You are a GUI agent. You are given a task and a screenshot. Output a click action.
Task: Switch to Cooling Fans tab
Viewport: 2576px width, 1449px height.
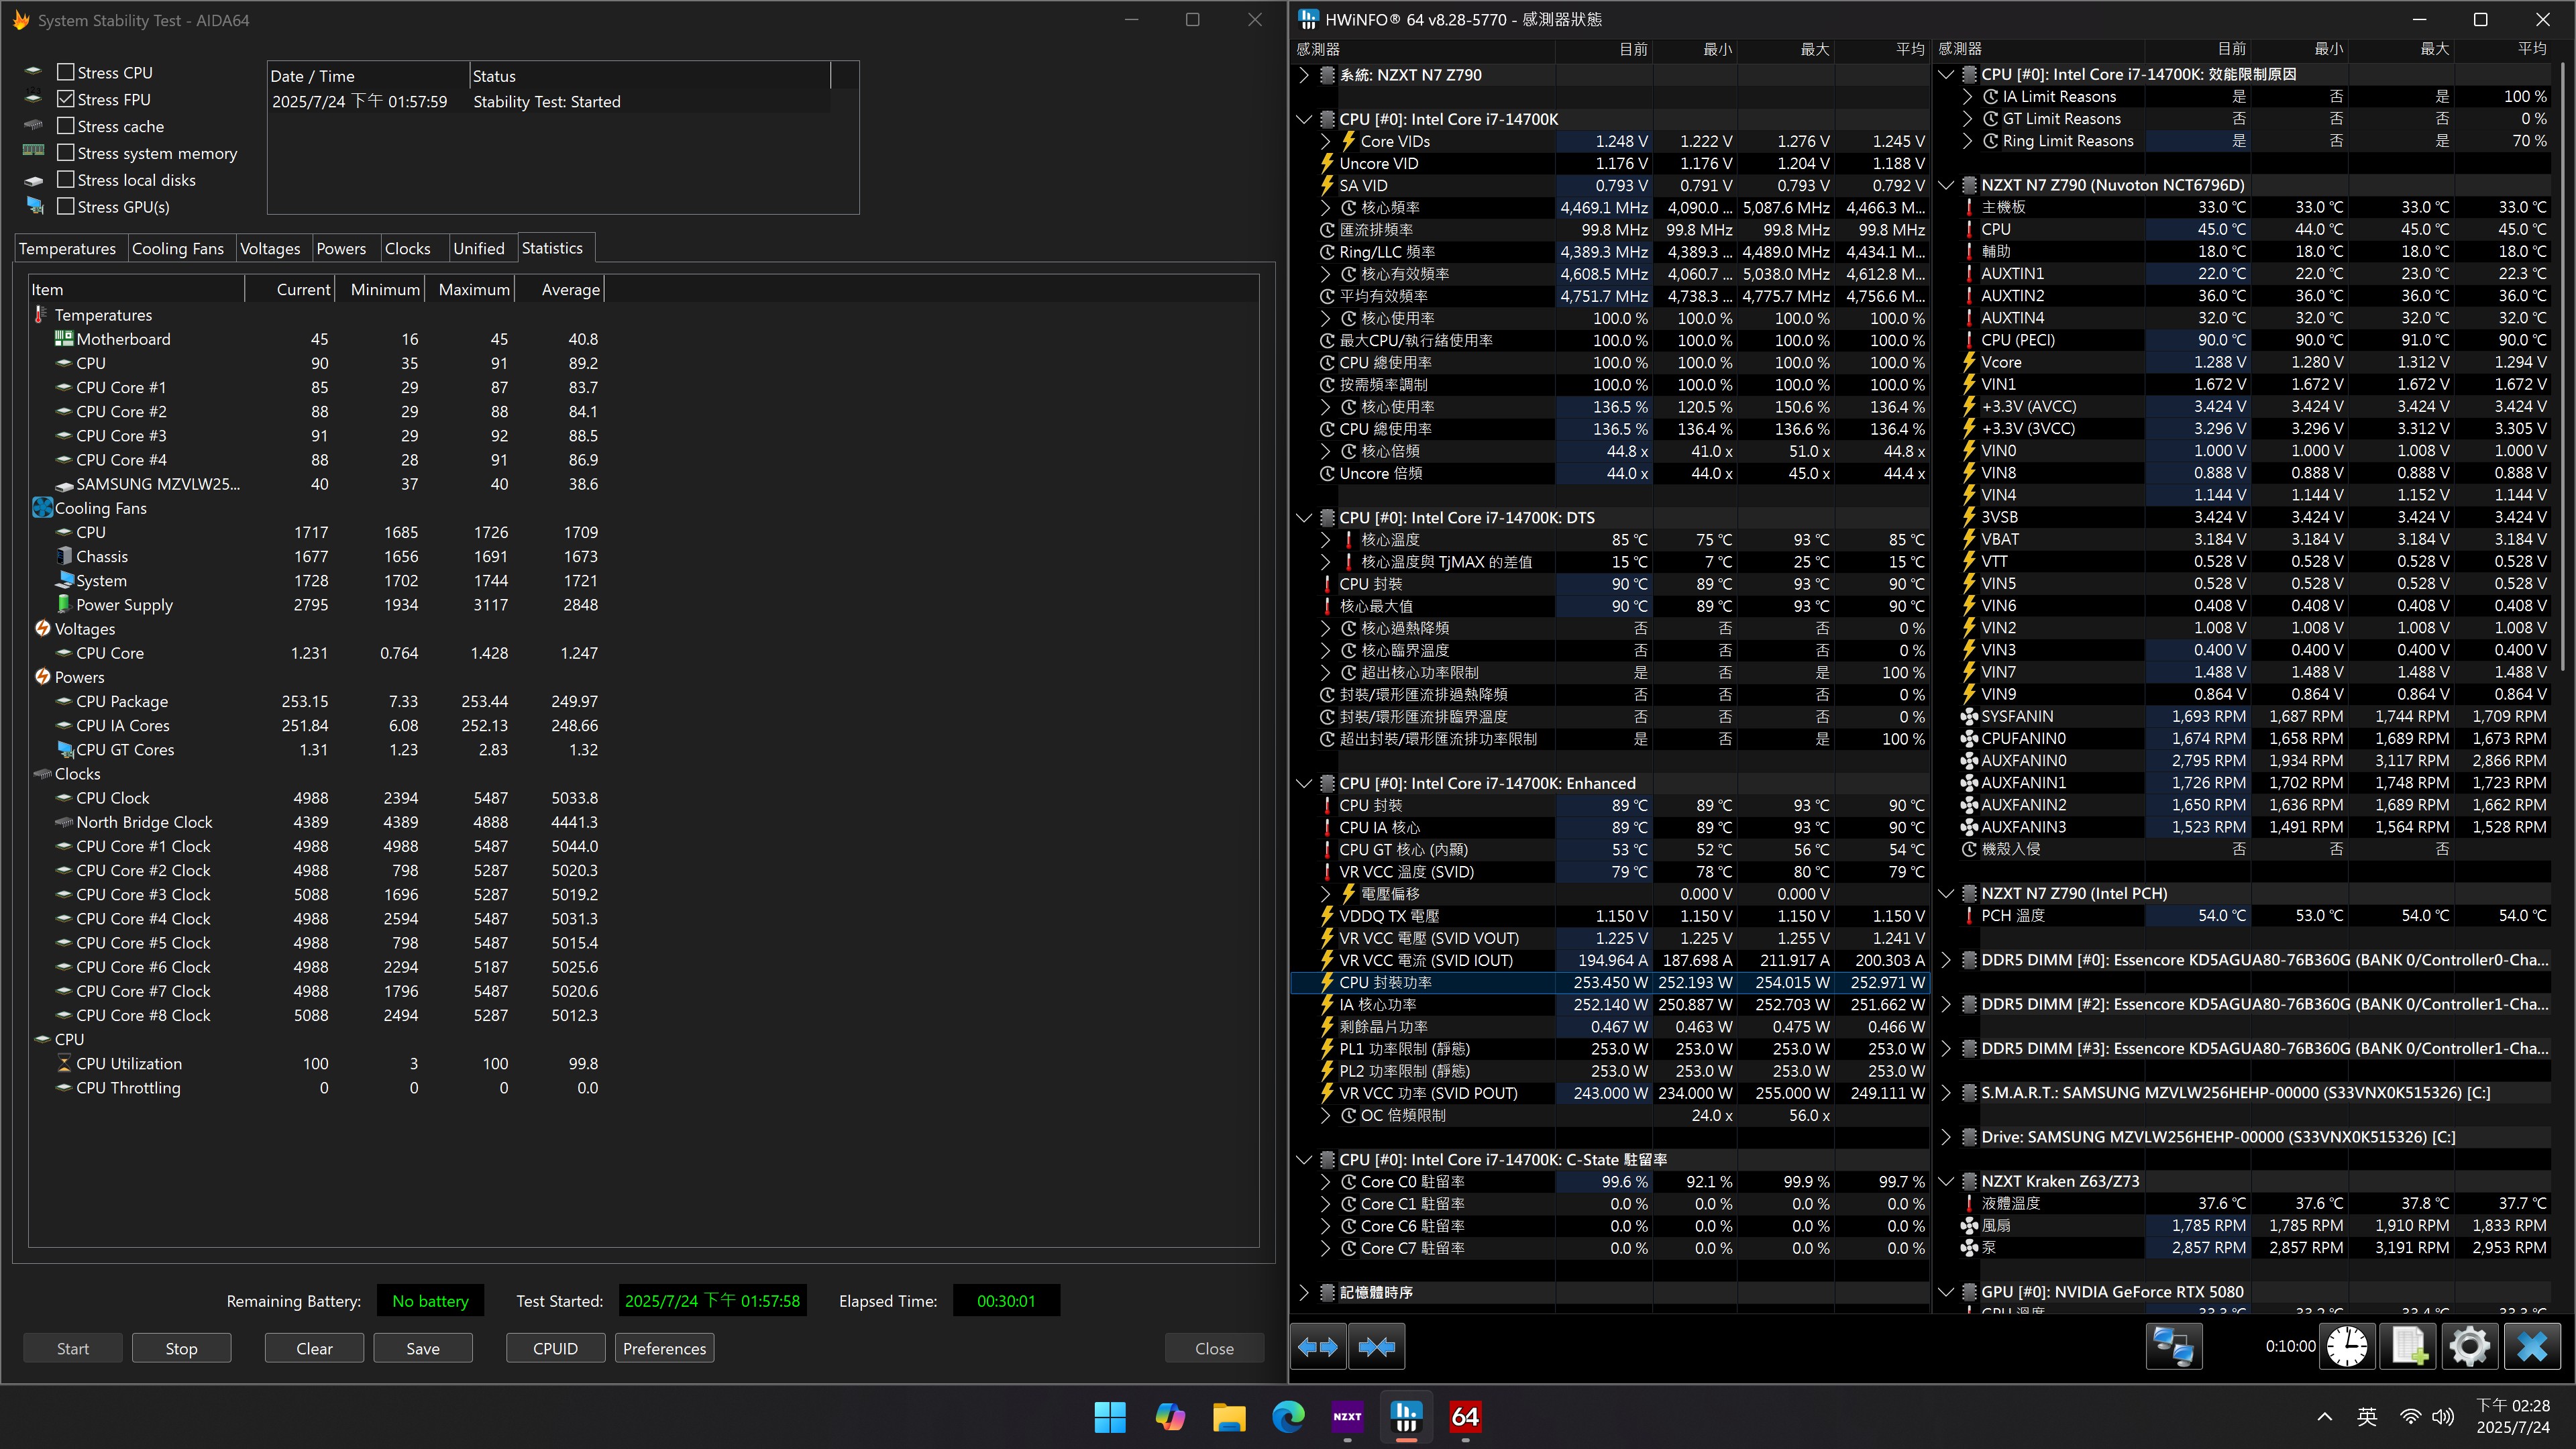pos(178,248)
